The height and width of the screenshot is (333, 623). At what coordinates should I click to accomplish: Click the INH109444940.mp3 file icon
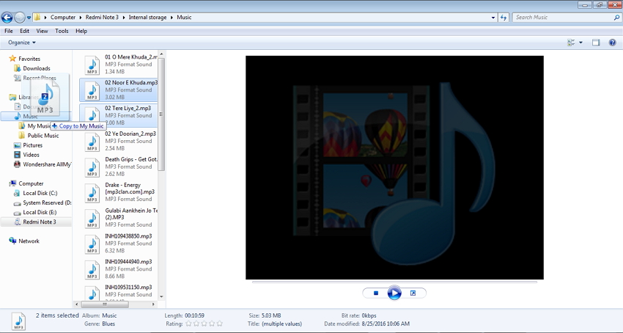(92, 269)
